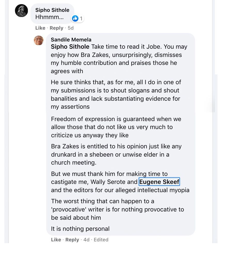Click the "It is nothing personal" line

(80, 228)
